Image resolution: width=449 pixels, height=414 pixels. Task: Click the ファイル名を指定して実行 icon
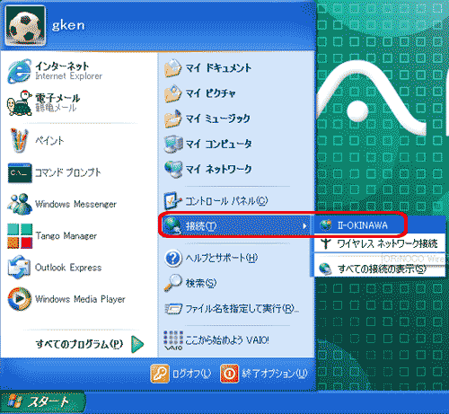(x=173, y=309)
